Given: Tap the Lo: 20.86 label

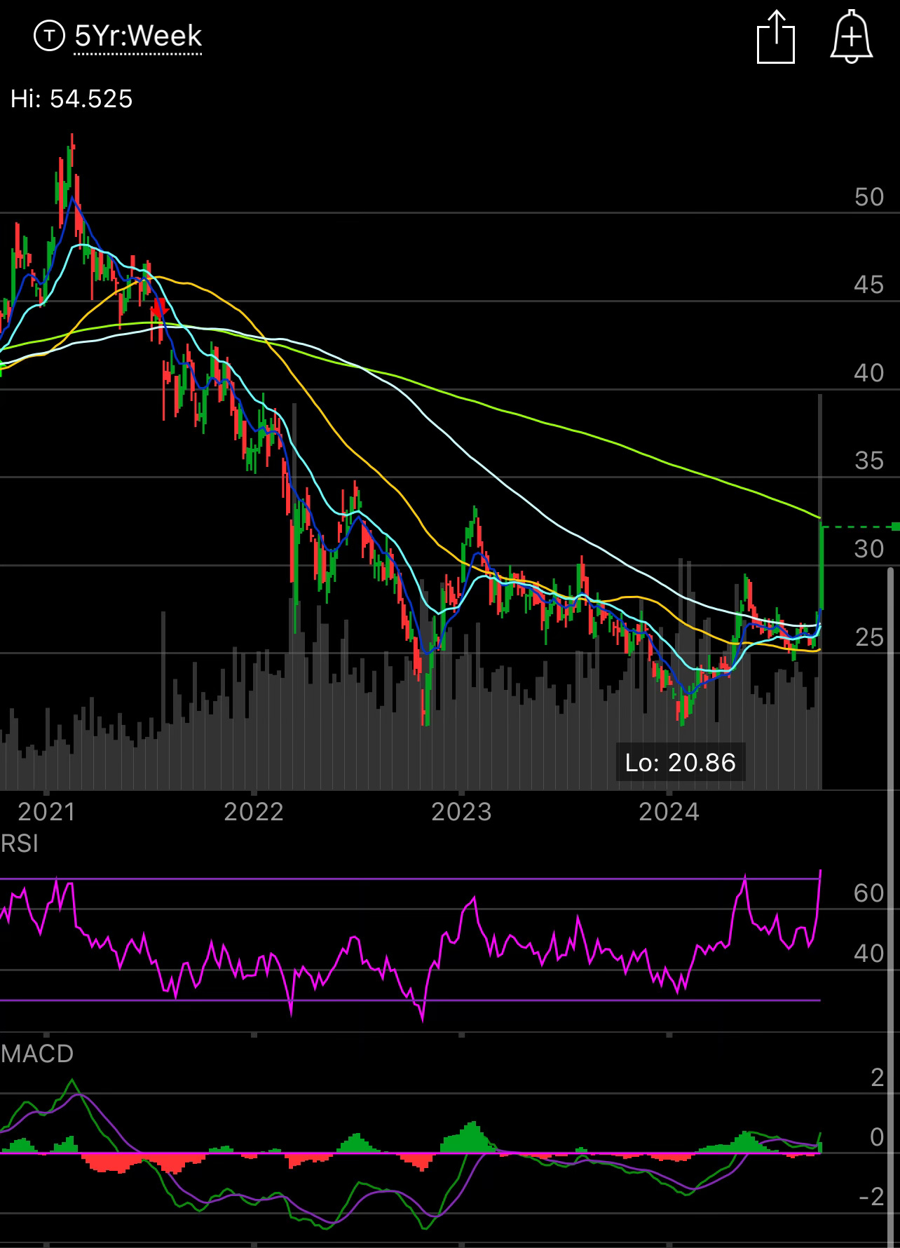Looking at the screenshot, I should [680, 762].
